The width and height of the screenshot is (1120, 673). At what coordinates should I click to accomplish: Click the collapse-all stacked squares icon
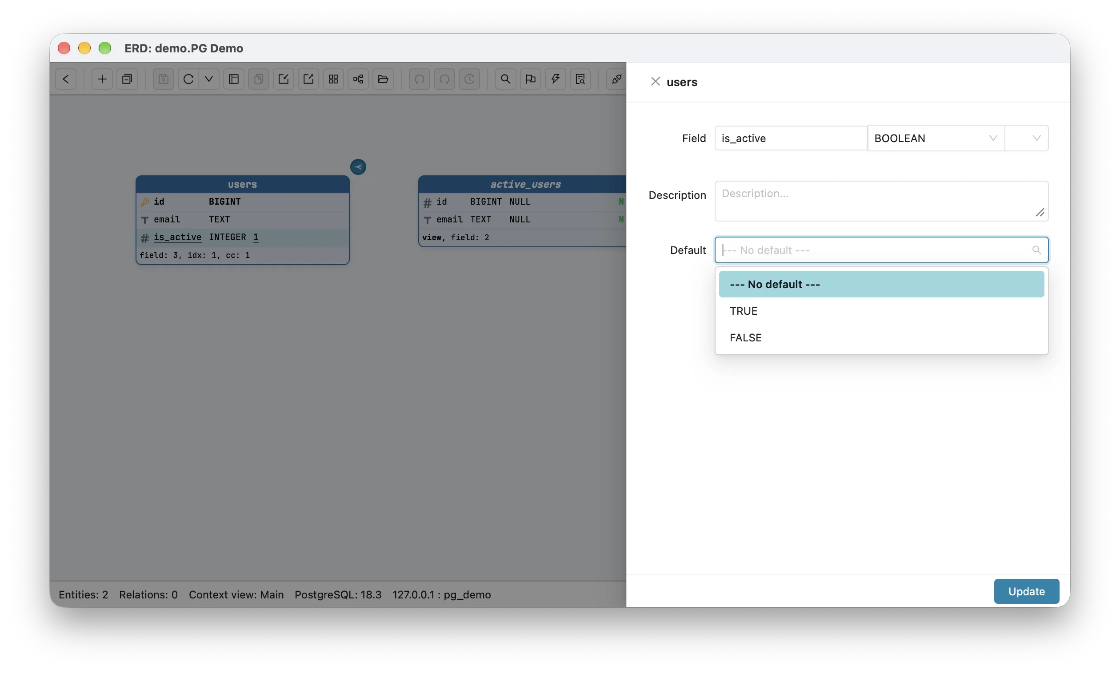click(x=127, y=79)
